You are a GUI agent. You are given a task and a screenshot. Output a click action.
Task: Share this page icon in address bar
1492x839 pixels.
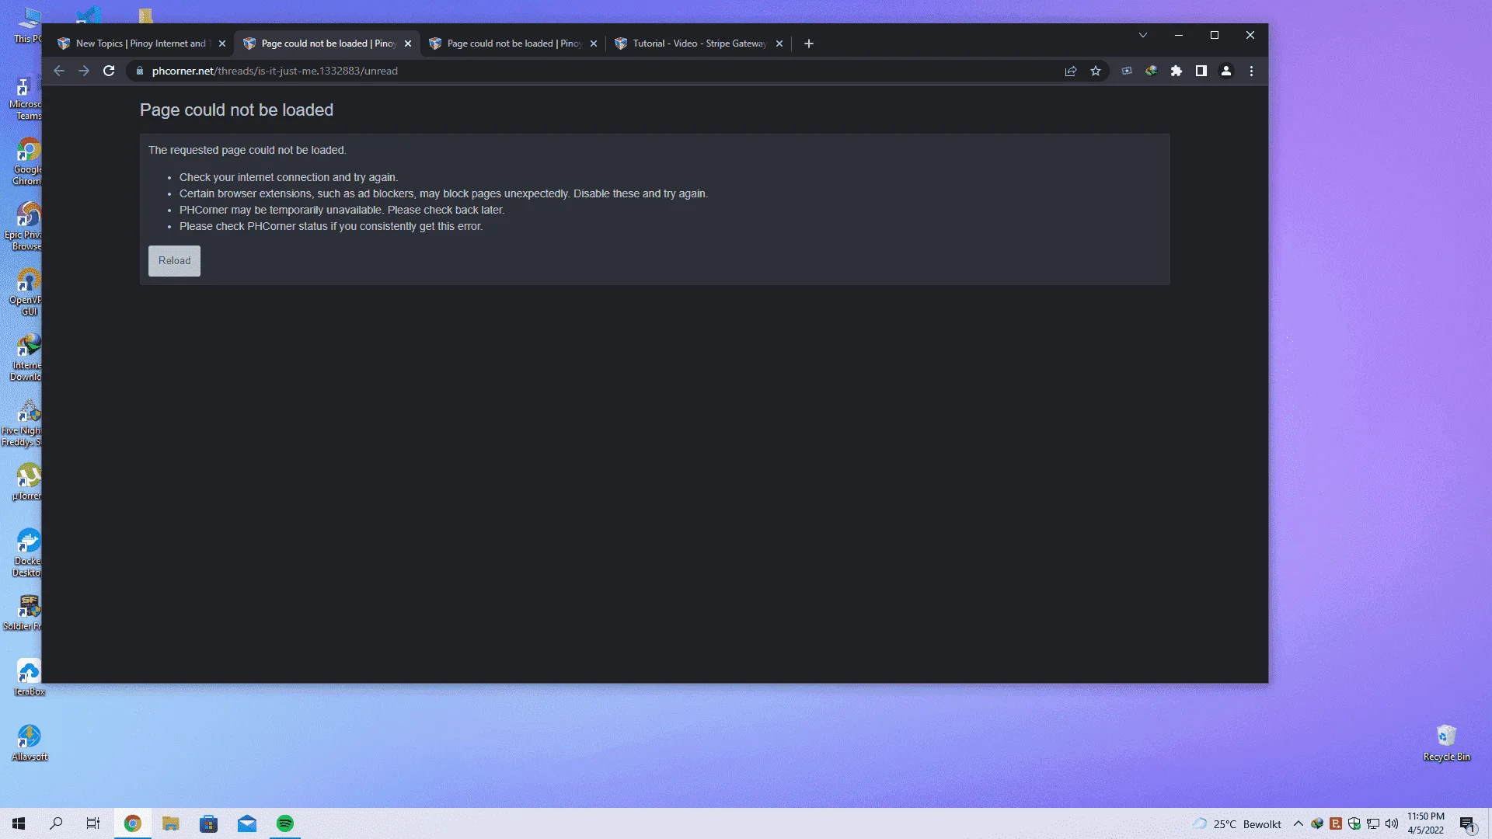[1071, 71]
